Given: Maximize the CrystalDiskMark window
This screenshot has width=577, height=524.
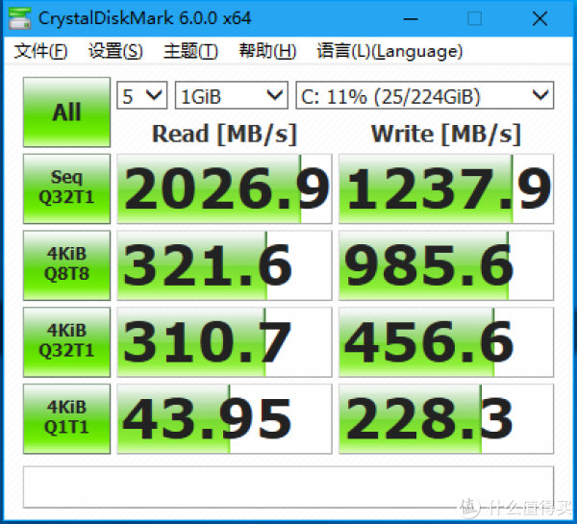Looking at the screenshot, I should [x=475, y=18].
